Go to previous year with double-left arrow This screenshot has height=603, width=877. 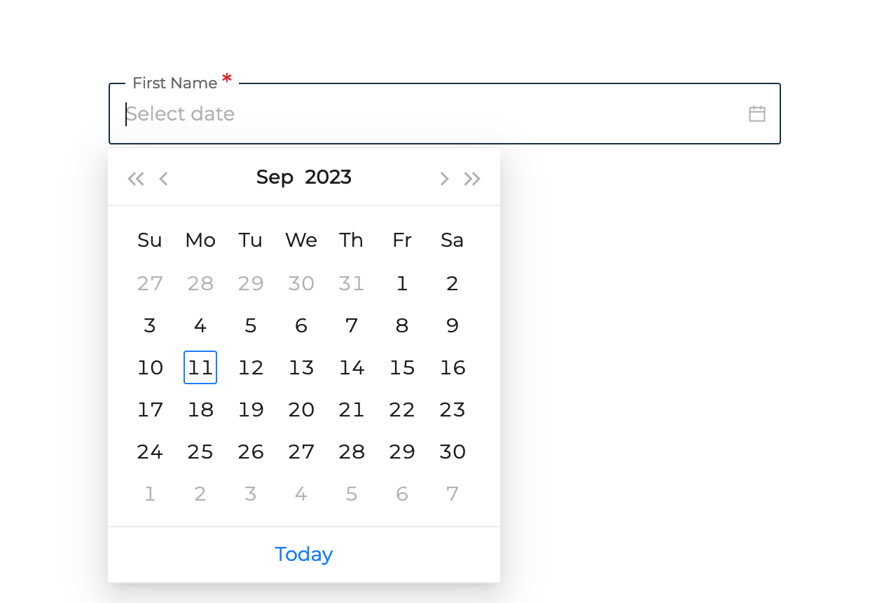(136, 179)
